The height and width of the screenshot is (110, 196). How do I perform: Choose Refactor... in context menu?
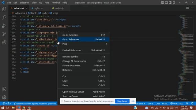click(84, 70)
